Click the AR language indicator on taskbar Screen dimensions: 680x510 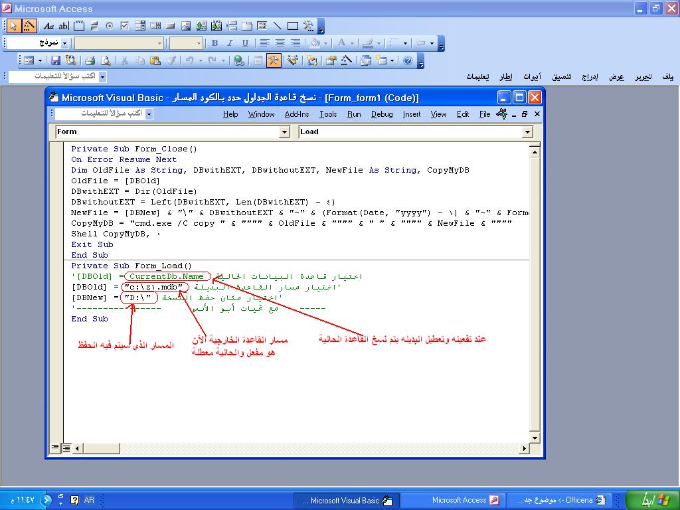point(89,500)
